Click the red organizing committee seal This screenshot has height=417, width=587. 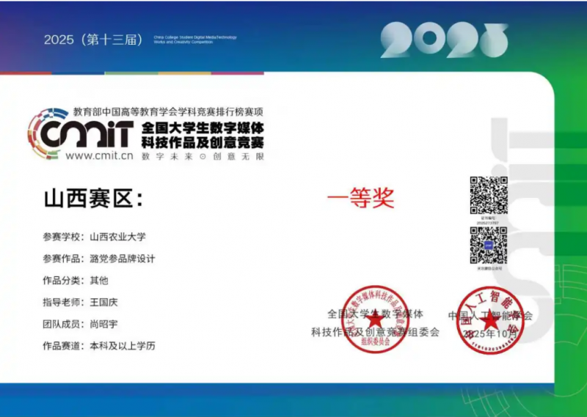click(x=375, y=320)
